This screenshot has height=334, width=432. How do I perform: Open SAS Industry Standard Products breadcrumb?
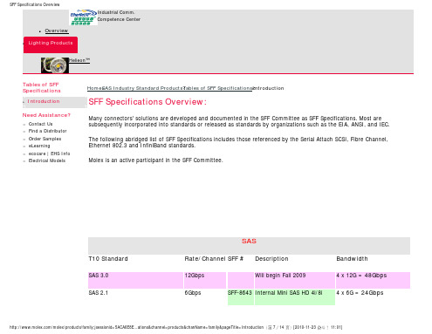click(142, 88)
